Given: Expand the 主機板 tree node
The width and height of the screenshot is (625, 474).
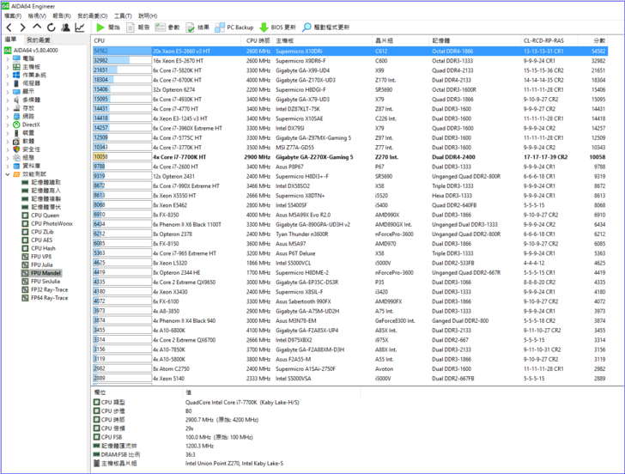Looking at the screenshot, I should tap(9, 66).
